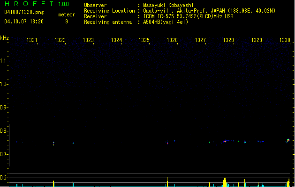The height and width of the screenshot is (187, 295).
Task: Click the 1325 time axis marker
Action: (x=144, y=40)
